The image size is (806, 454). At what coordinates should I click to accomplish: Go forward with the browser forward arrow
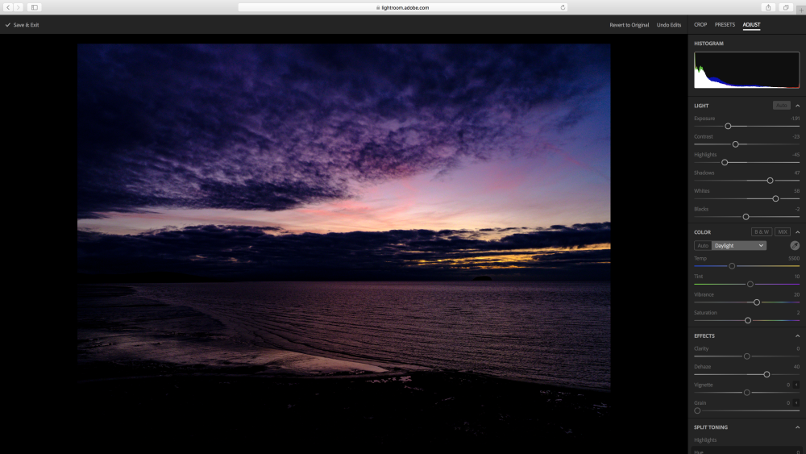[19, 7]
